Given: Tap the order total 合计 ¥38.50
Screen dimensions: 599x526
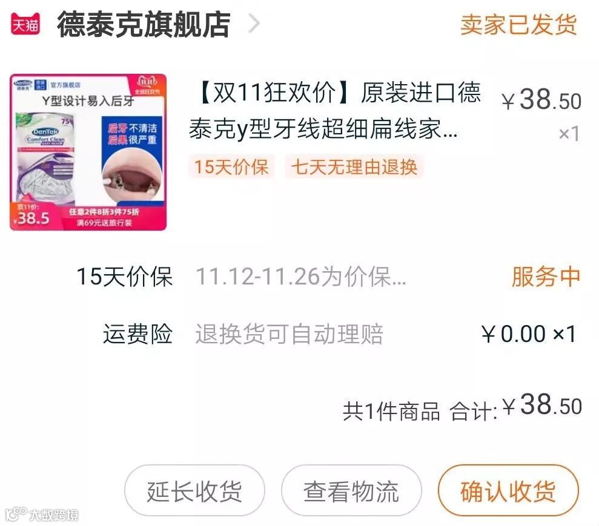Looking at the screenshot, I should pos(515,407).
